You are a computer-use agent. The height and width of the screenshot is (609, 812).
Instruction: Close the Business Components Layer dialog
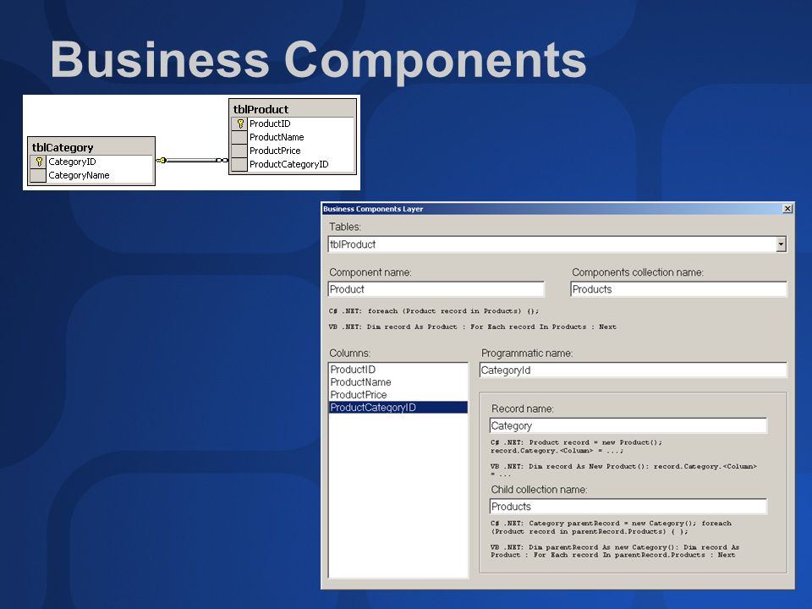click(787, 209)
